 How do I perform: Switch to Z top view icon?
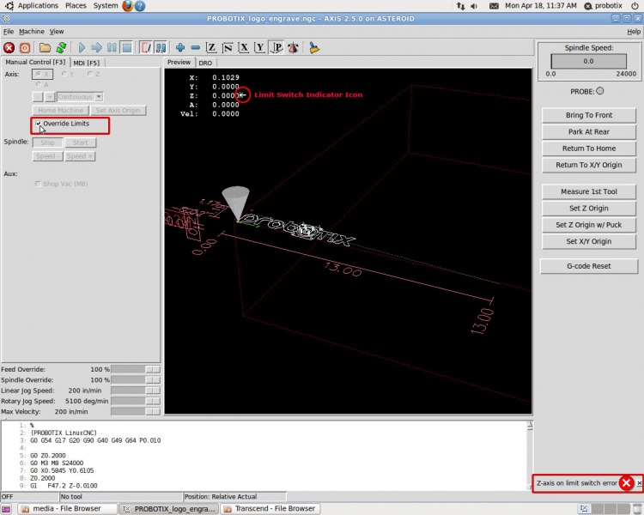click(211, 48)
